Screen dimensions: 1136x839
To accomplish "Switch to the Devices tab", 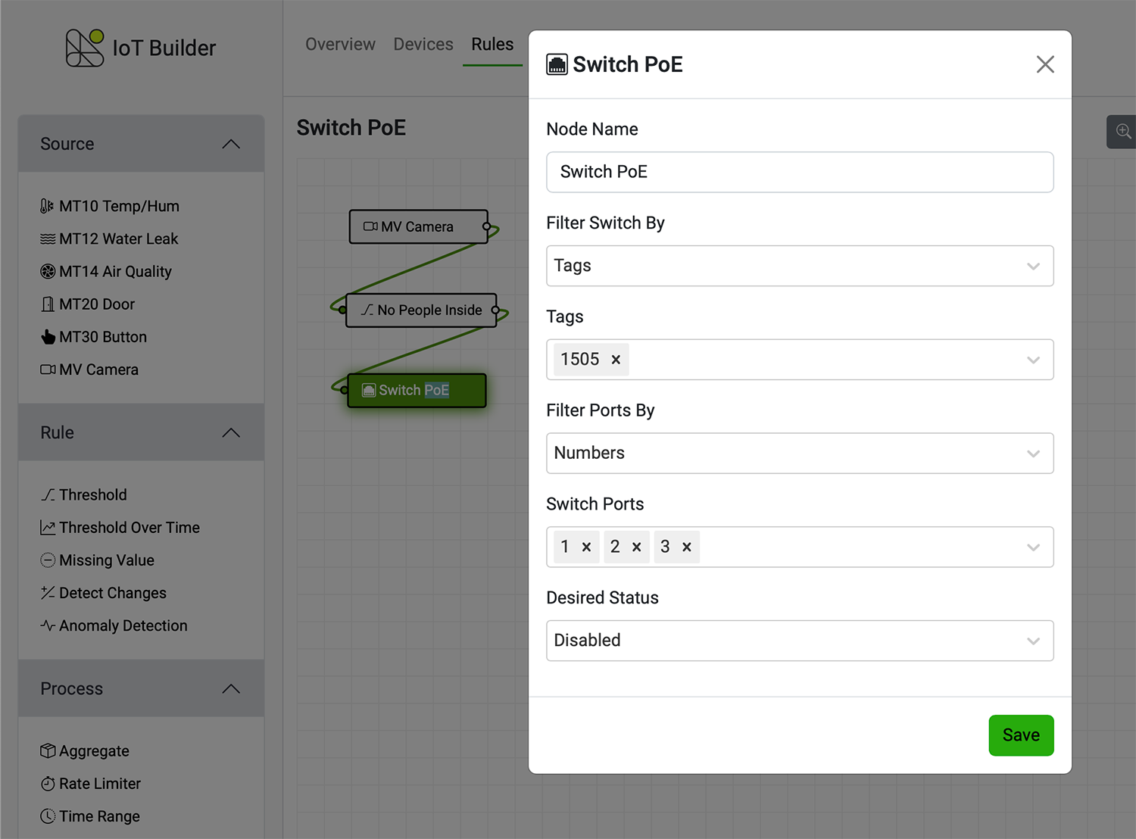I will (423, 44).
